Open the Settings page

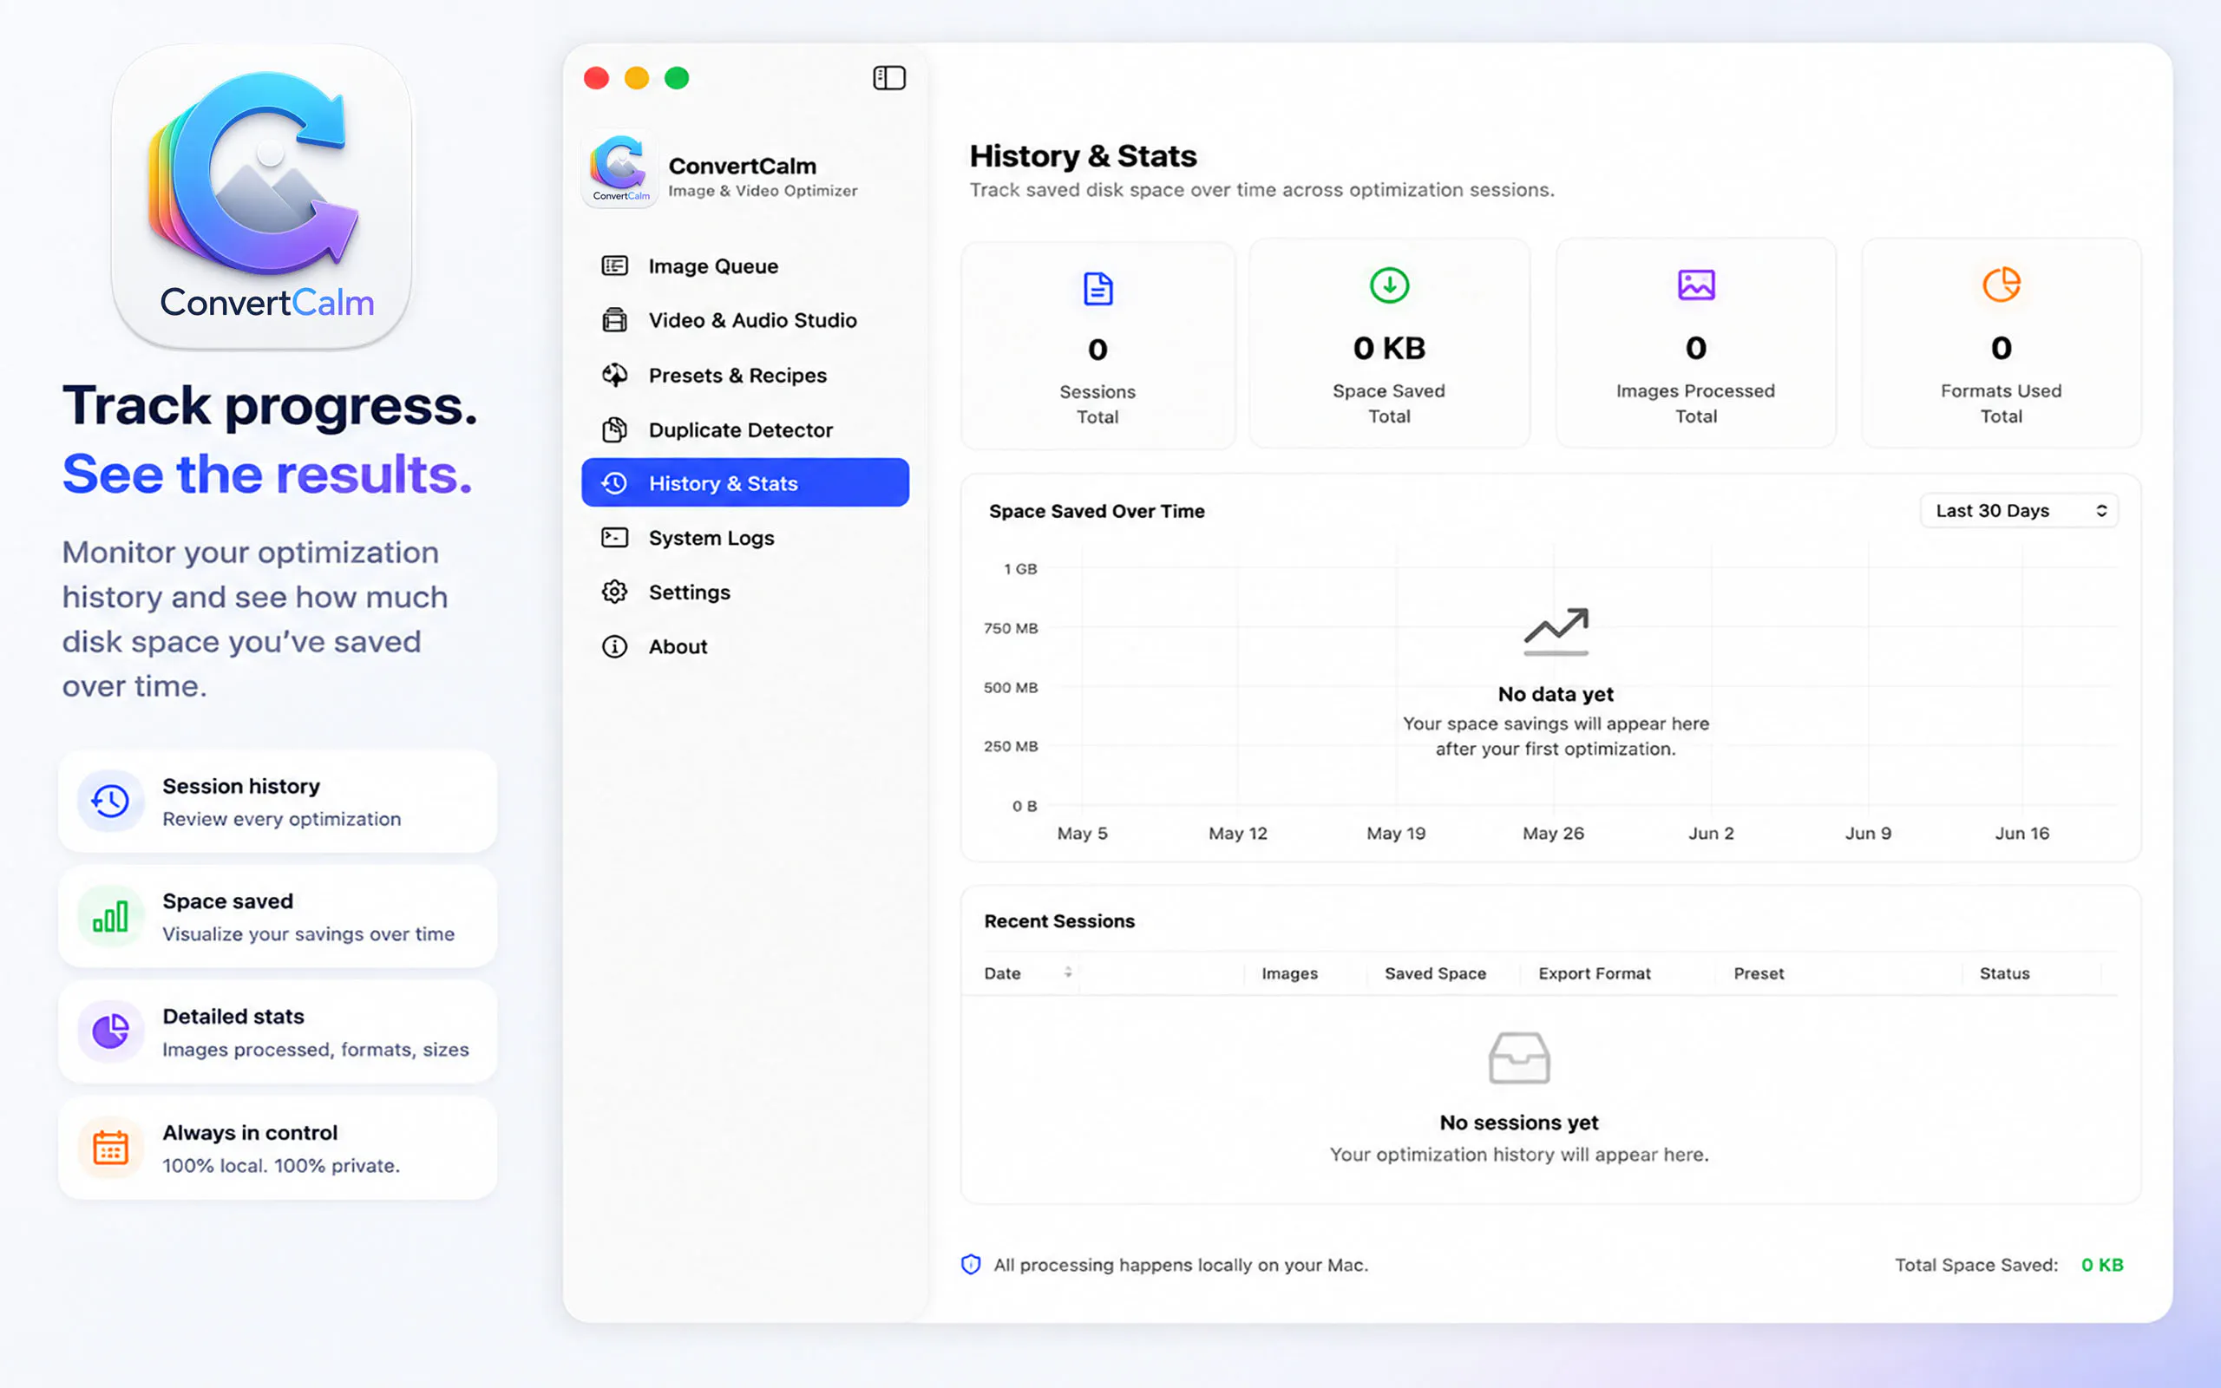(x=745, y=593)
